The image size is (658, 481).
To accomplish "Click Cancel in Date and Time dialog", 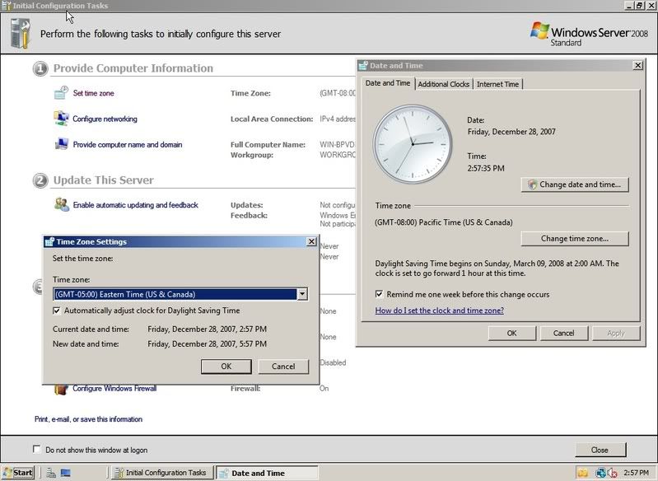I will 563,334.
